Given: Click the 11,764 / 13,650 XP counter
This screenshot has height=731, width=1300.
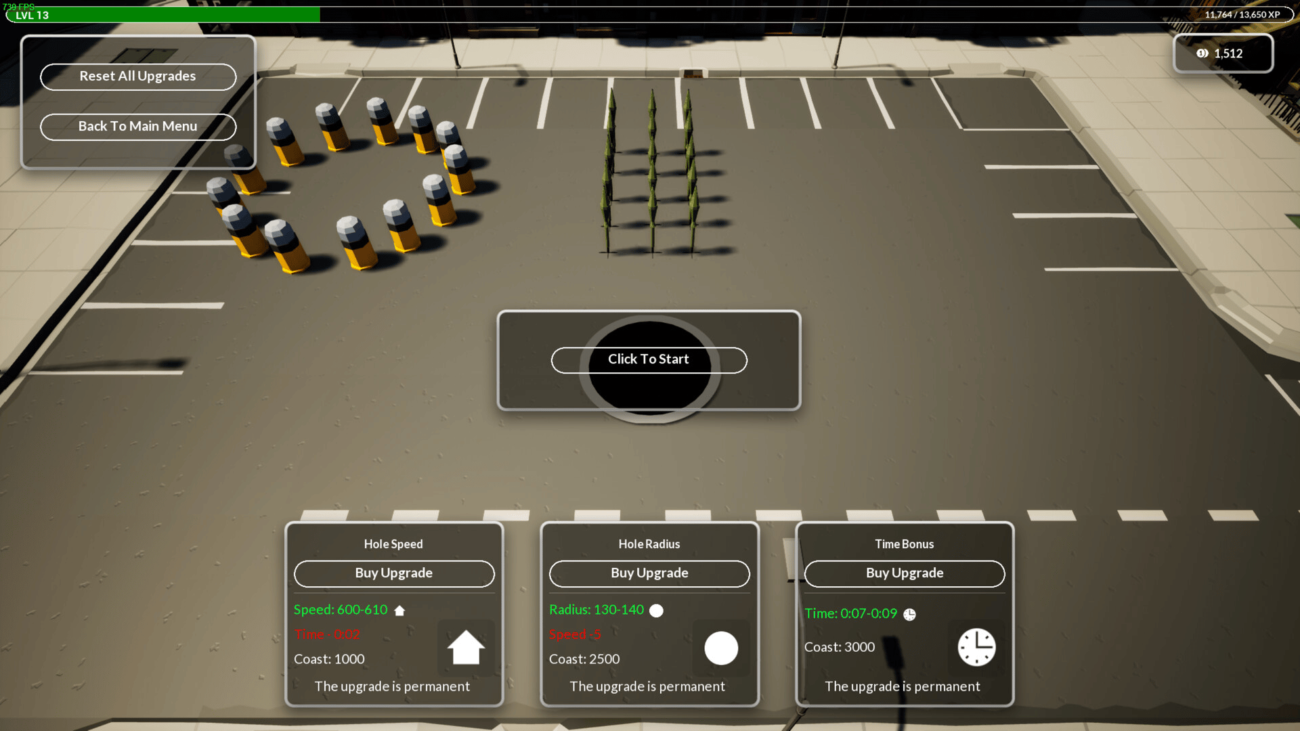Looking at the screenshot, I should coord(1242,14).
